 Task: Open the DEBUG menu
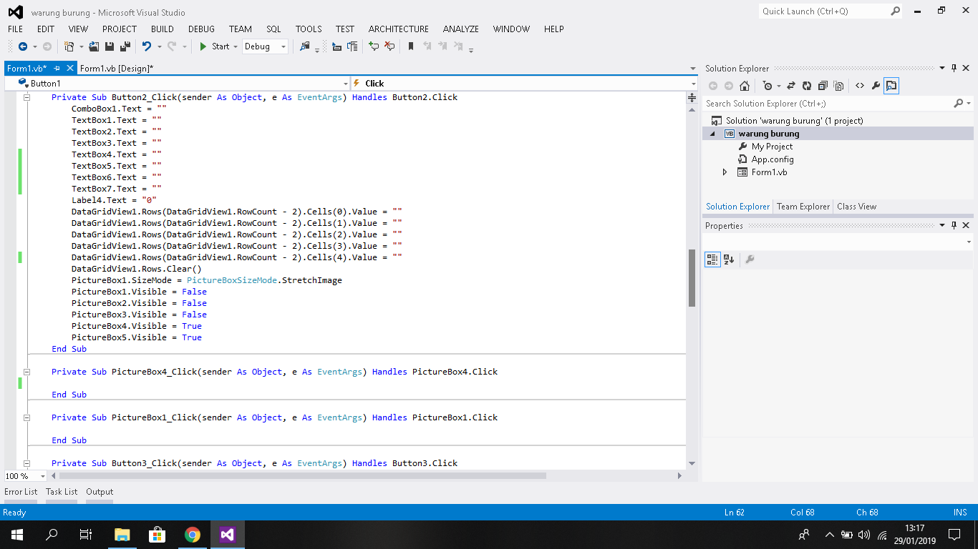click(201, 29)
